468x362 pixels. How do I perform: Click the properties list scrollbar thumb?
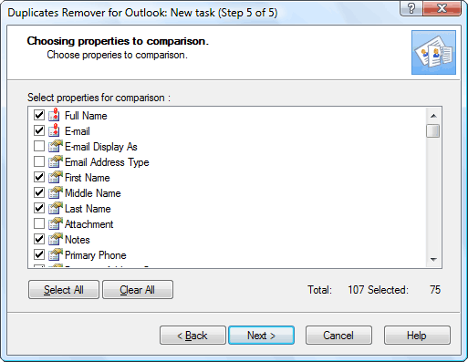(x=433, y=131)
